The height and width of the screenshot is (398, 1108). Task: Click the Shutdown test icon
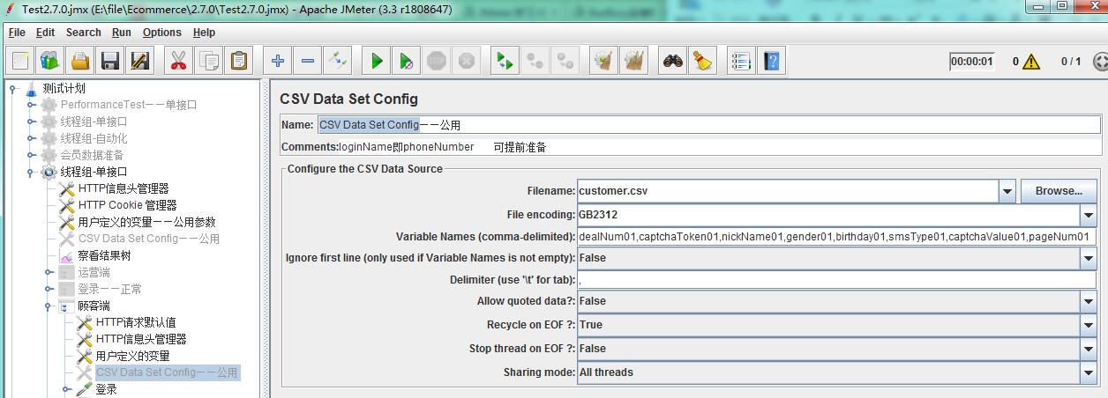click(x=466, y=62)
